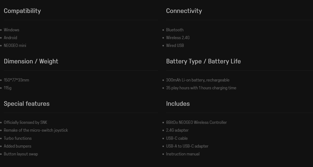Click the Button layout swap item
313x167 pixels.
[x=21, y=154]
